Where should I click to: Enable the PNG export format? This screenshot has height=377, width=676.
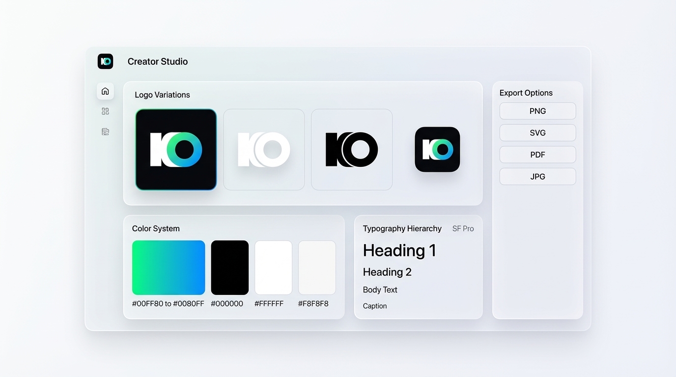point(537,111)
